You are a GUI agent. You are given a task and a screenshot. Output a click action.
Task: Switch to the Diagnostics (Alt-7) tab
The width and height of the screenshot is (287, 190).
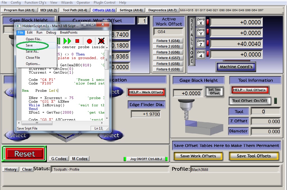pos(162,10)
